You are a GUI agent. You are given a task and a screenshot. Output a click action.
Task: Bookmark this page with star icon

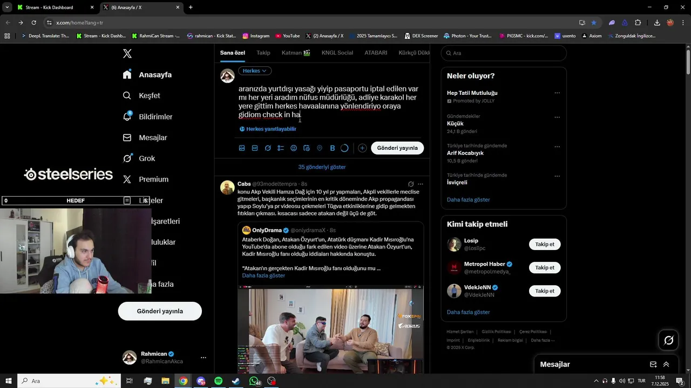pos(594,23)
